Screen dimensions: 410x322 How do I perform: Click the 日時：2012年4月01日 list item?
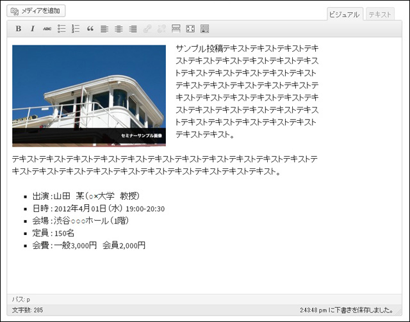tap(99, 208)
